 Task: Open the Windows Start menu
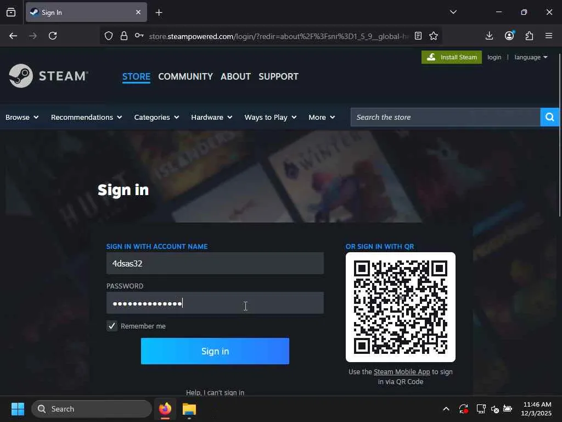[x=18, y=409]
